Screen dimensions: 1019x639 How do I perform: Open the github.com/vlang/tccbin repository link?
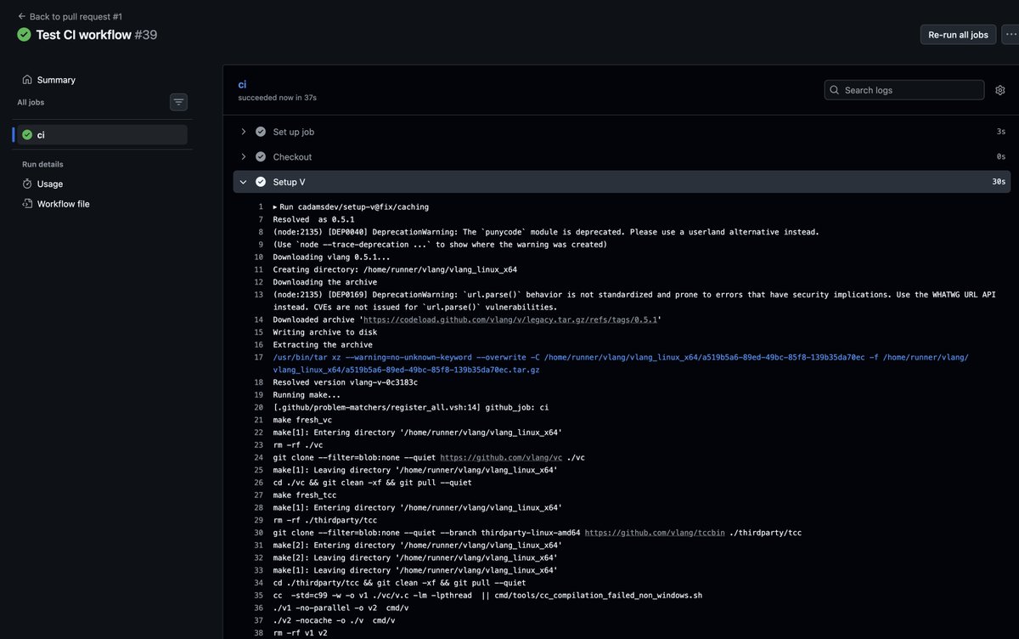(655, 533)
